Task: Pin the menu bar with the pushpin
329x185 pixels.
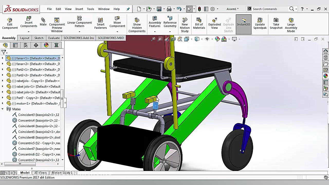Action: tap(128, 9)
